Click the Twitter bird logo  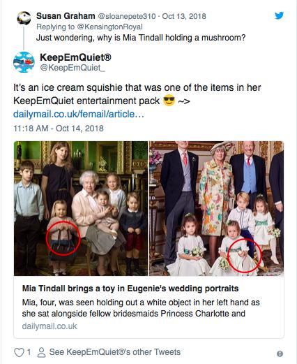pos(279,15)
